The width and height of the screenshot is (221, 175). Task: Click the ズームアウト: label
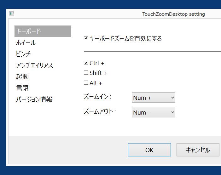100,111
